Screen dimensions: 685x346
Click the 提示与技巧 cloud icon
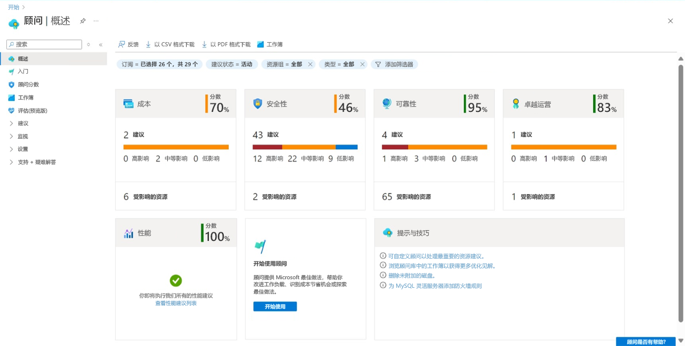[x=388, y=232]
